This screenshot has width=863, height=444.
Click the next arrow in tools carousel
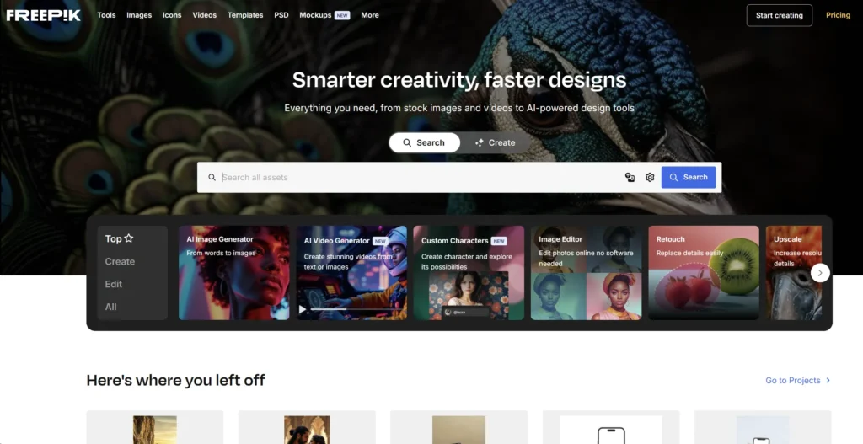click(819, 273)
